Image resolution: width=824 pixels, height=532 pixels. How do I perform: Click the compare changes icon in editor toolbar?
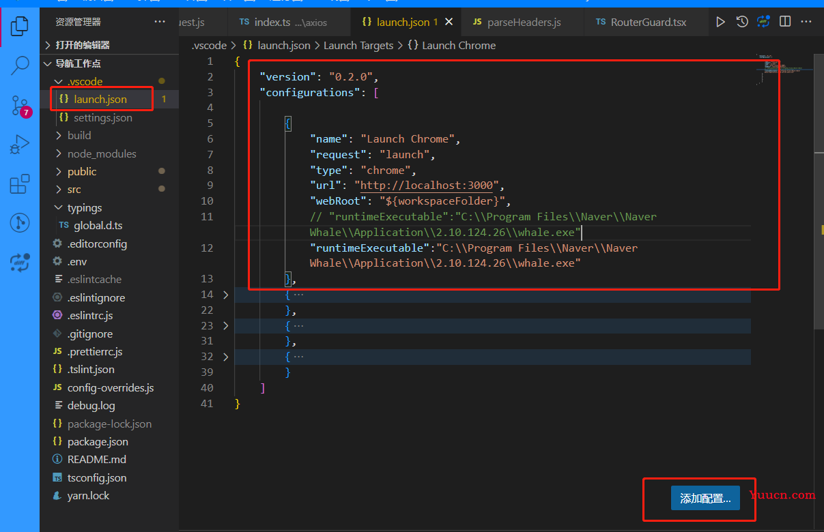point(763,22)
